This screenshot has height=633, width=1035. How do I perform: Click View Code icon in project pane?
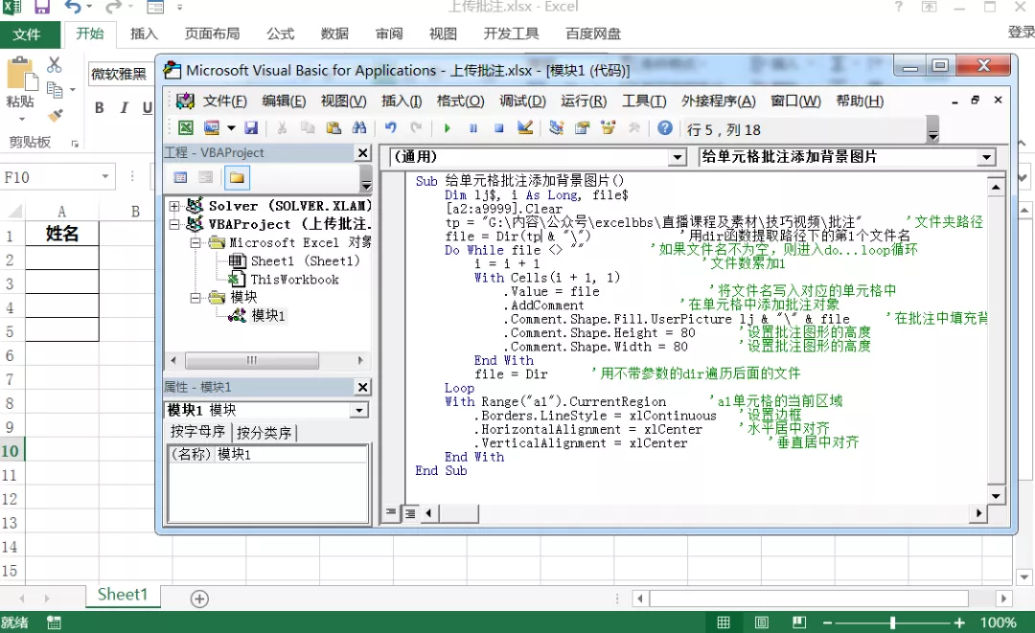click(180, 177)
